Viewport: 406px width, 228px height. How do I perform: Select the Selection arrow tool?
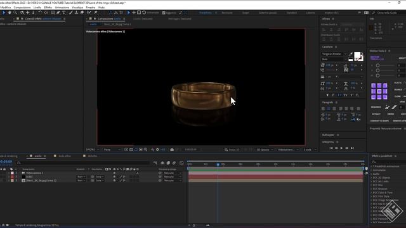4,13
